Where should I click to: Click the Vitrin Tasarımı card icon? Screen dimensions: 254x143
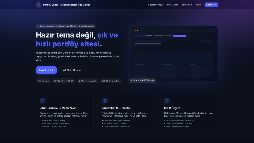[x=42, y=101]
